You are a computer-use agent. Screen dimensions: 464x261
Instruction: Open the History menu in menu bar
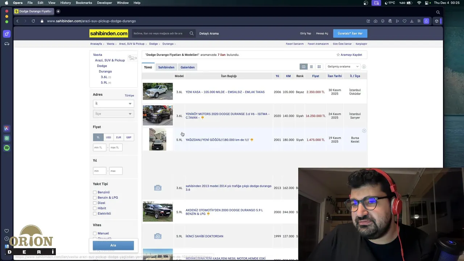(66, 3)
